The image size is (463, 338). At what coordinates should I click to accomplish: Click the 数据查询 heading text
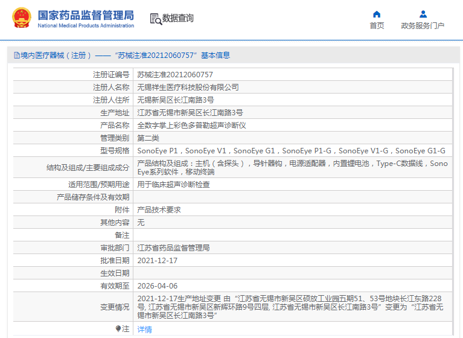[178, 19]
